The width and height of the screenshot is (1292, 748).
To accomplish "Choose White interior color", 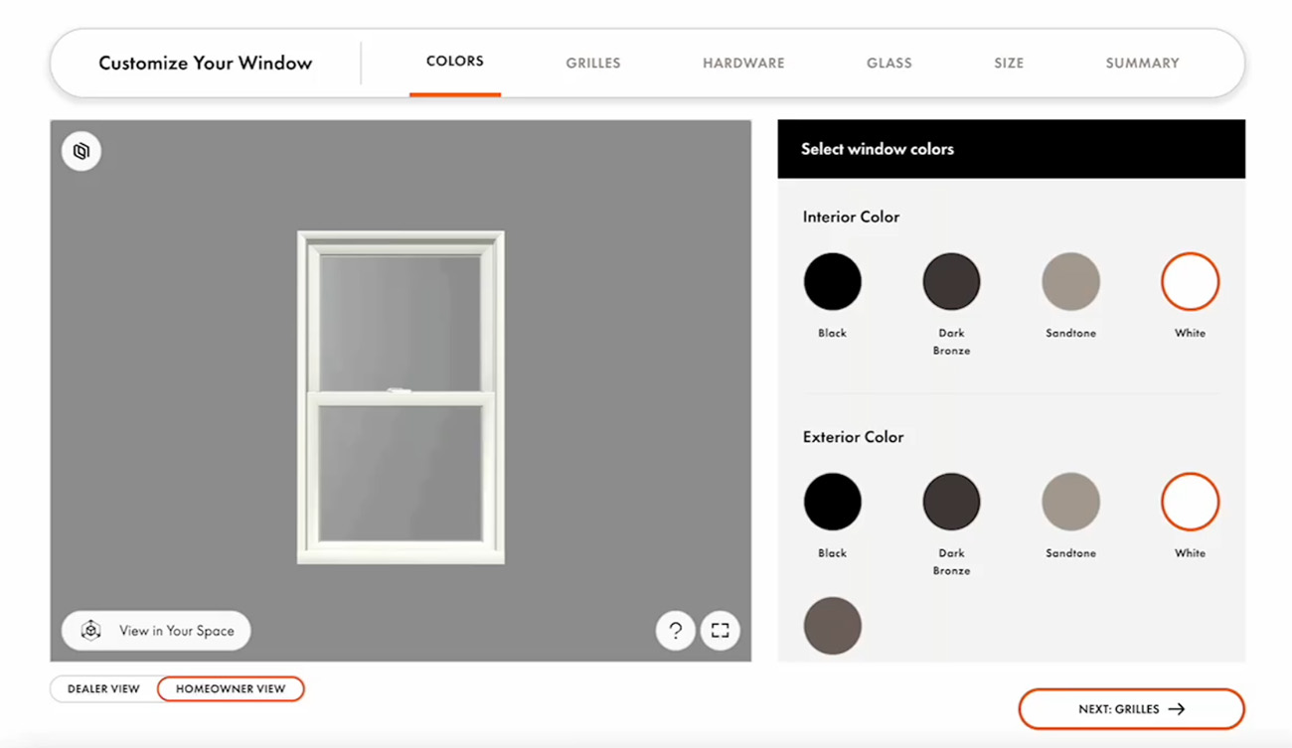I will (x=1190, y=281).
